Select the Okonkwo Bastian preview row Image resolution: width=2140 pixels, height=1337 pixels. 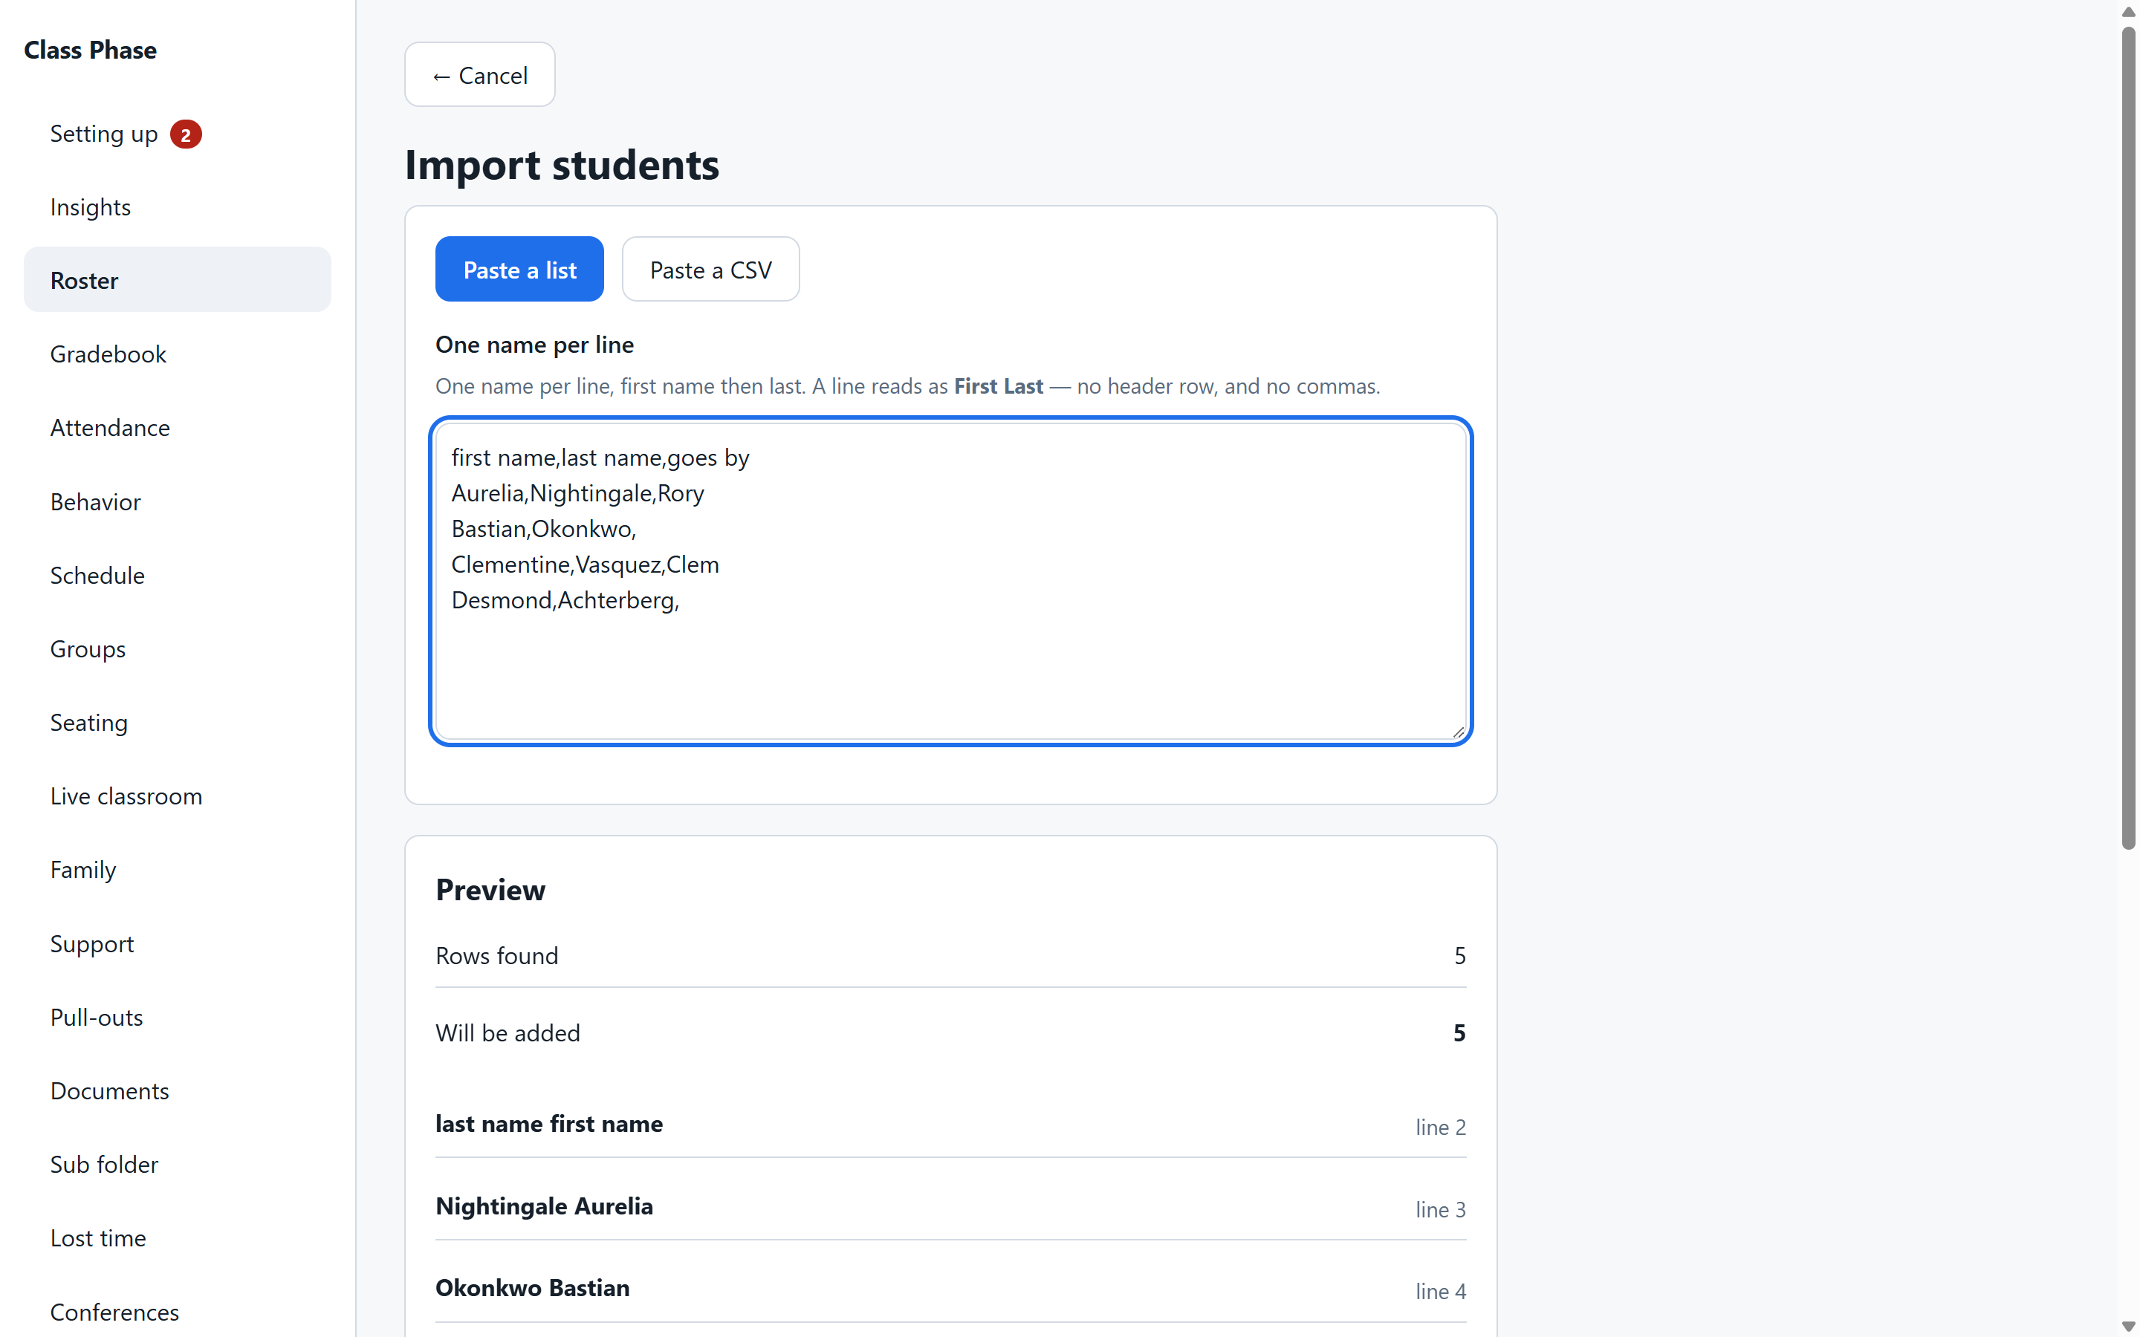point(950,1289)
